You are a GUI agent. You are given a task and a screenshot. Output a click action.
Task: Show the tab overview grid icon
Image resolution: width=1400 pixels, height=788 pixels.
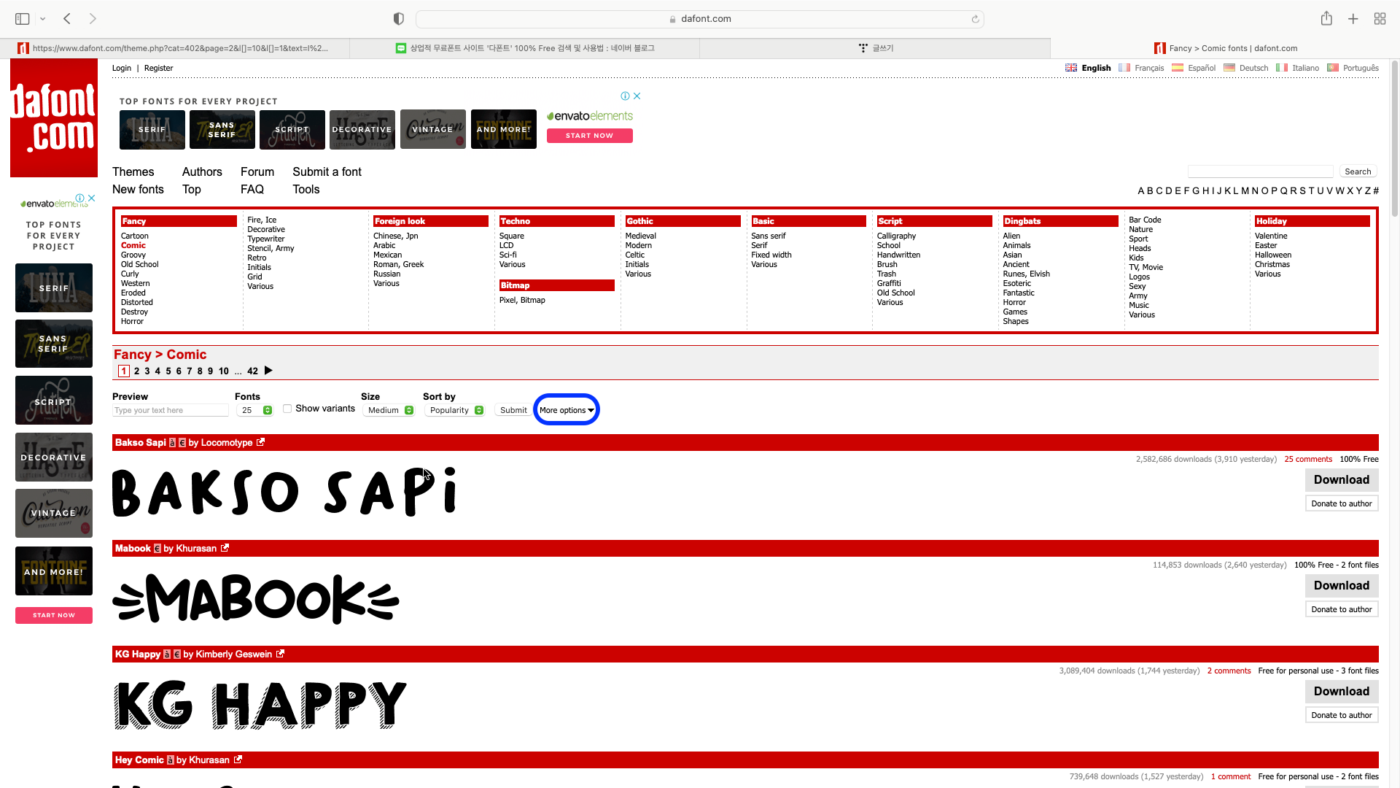pyautogui.click(x=1380, y=19)
